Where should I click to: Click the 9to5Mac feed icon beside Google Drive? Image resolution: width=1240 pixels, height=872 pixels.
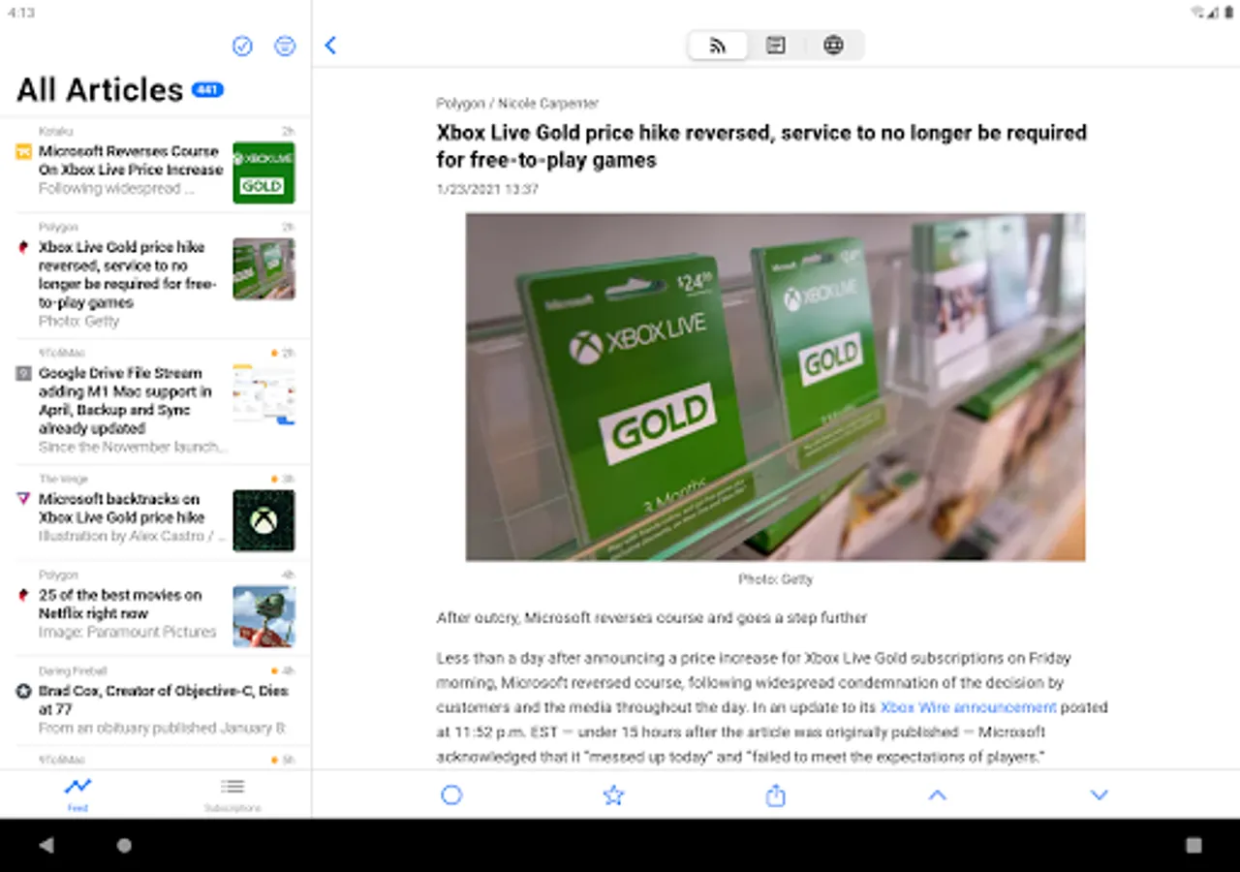pos(23,373)
